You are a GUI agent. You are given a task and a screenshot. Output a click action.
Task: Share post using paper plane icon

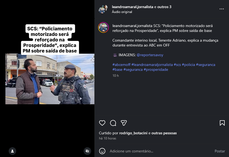click(x=124, y=123)
